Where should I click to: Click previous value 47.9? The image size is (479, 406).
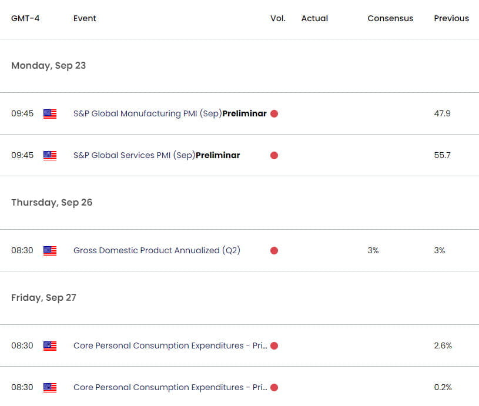442,113
